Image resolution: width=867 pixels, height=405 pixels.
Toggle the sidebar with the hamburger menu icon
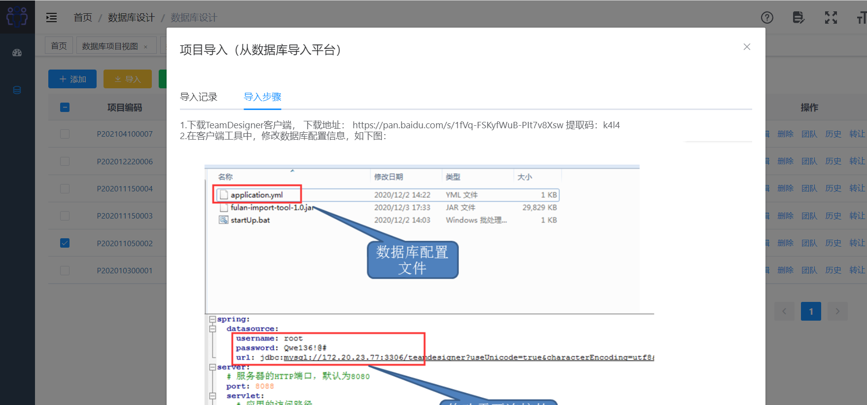[x=52, y=18]
